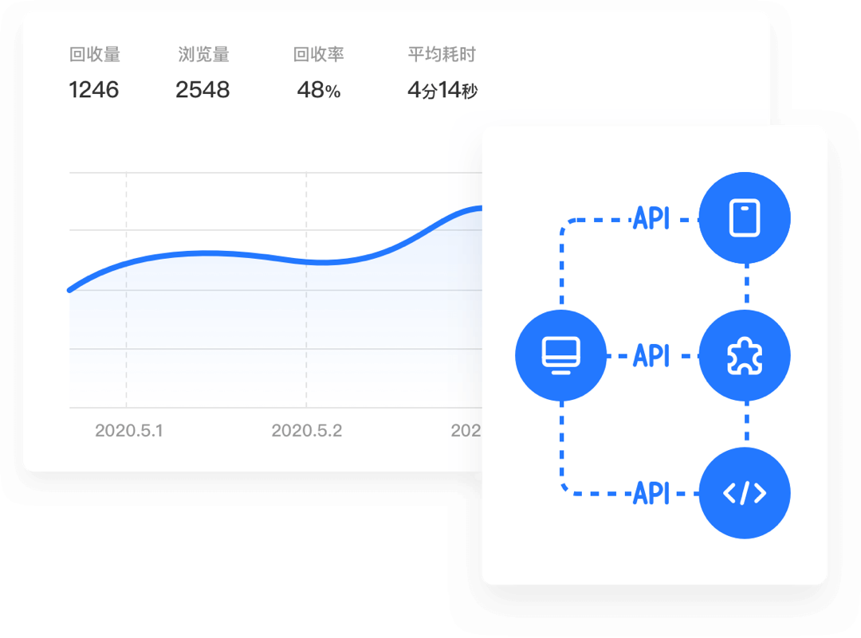Screen dimensions: 861x638
Task: Expand the 2020.5.1 date column
Action: tap(130, 432)
